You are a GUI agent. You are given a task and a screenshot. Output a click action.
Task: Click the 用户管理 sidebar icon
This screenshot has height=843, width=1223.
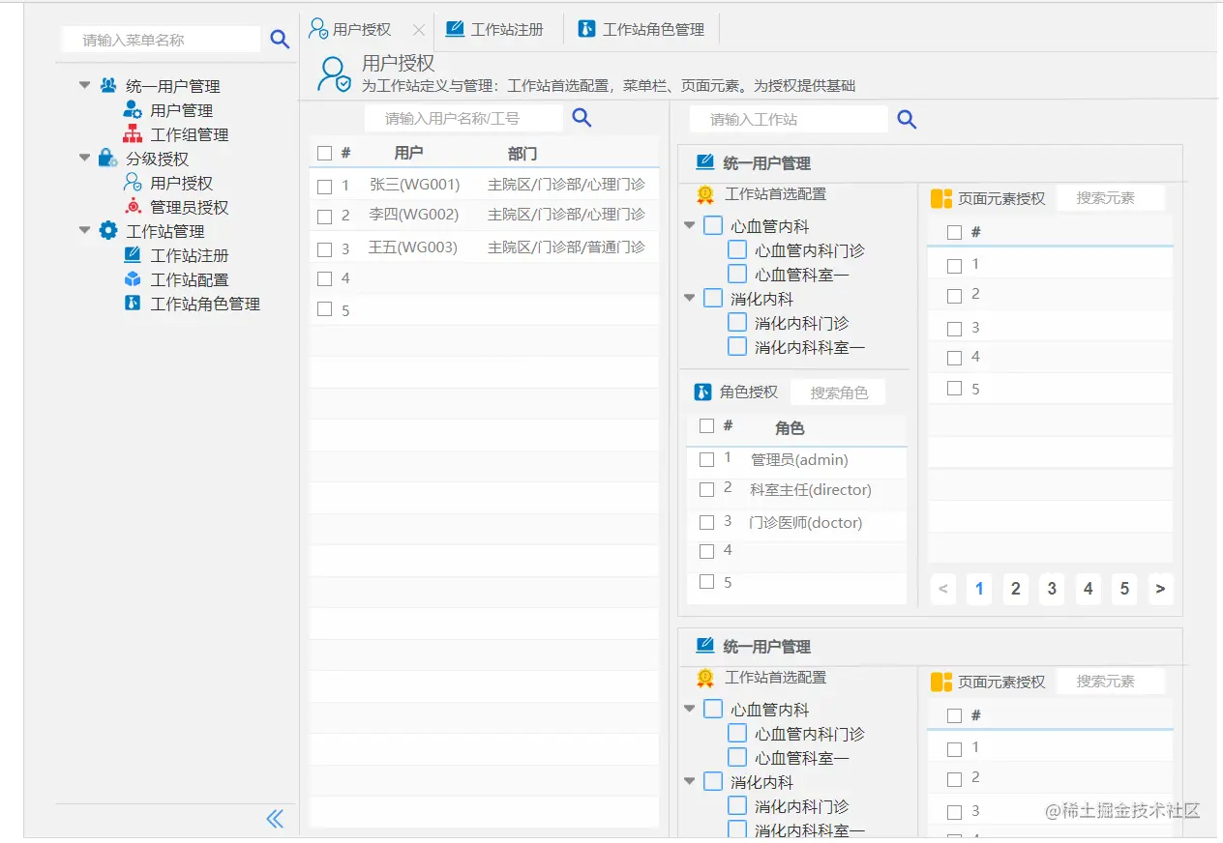133,110
